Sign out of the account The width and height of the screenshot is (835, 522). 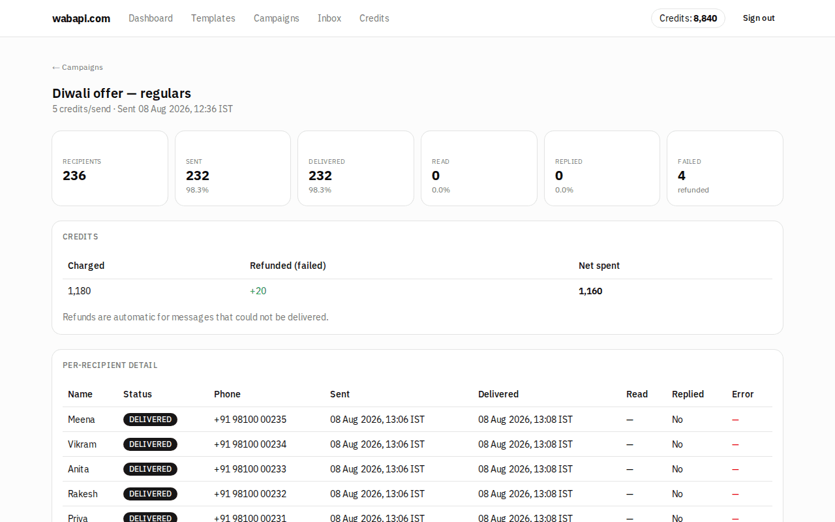(759, 18)
